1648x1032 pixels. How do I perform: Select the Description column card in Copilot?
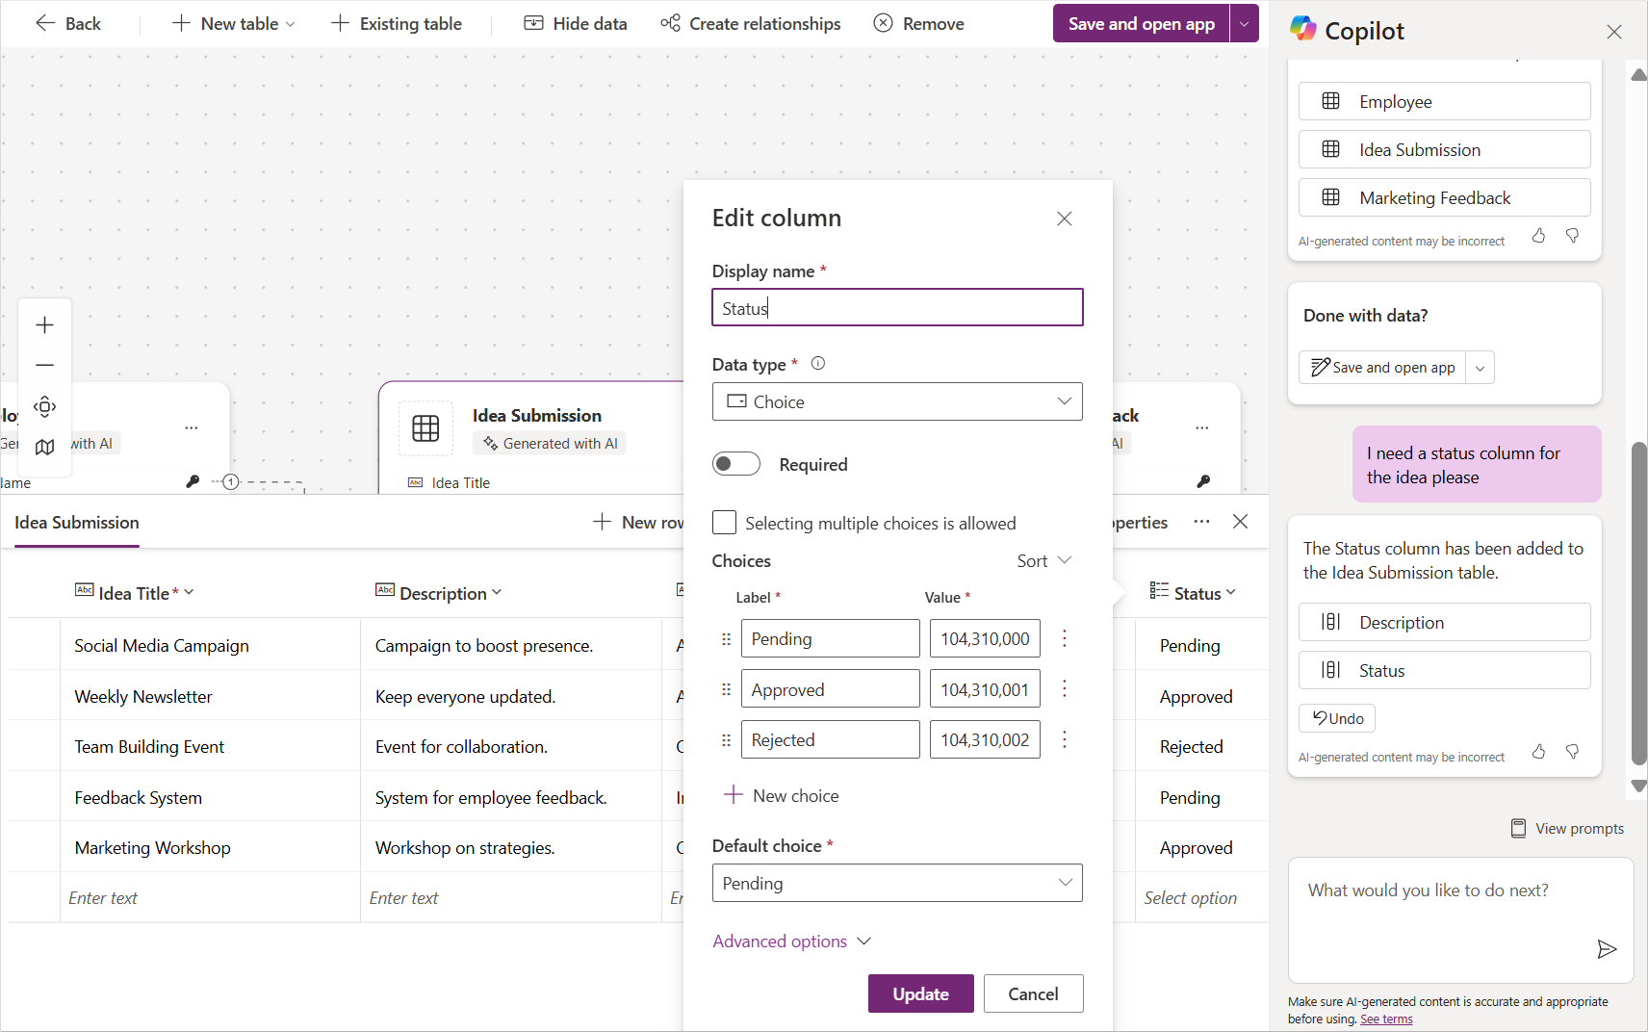point(1444,622)
